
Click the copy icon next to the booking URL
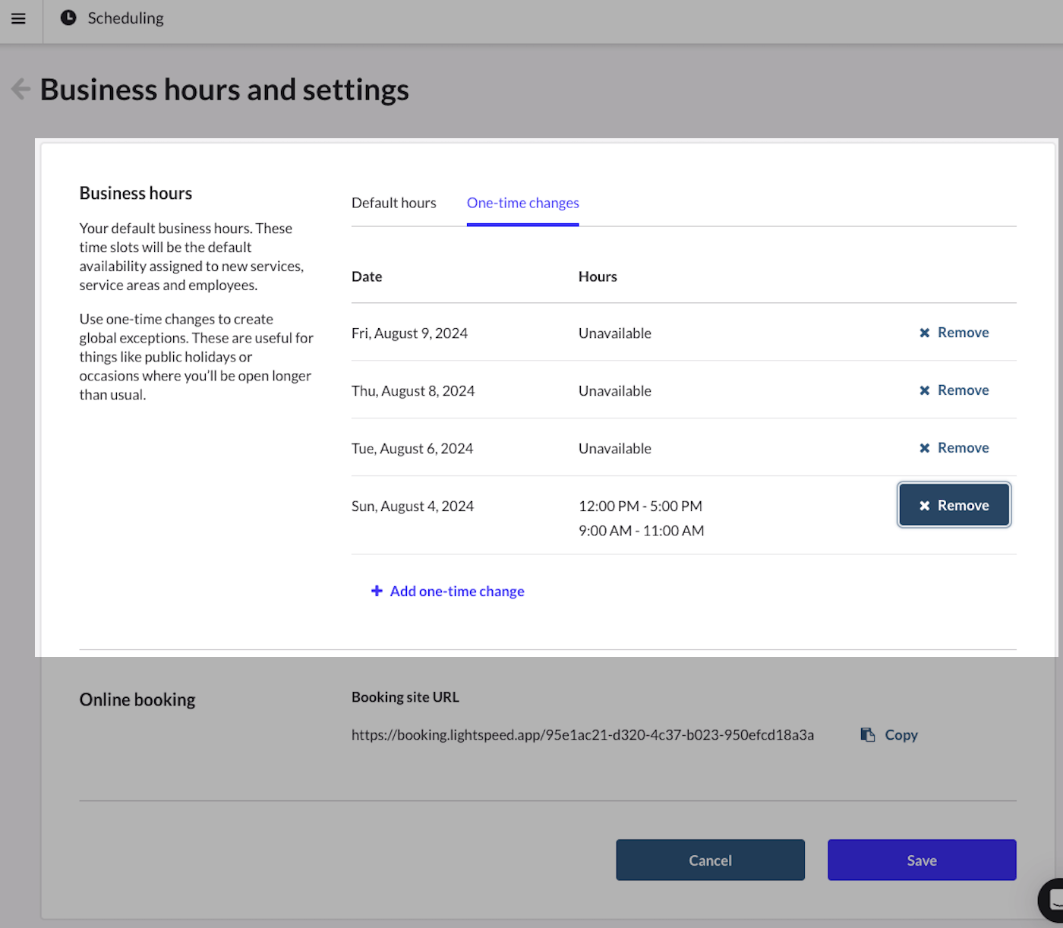pos(867,734)
